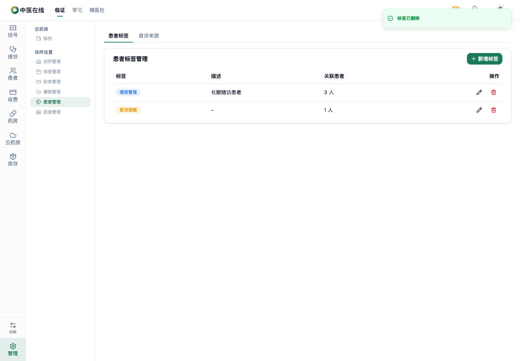Delete the 复诊提醒 tag with trash icon
The height and width of the screenshot is (361, 520).
(494, 110)
